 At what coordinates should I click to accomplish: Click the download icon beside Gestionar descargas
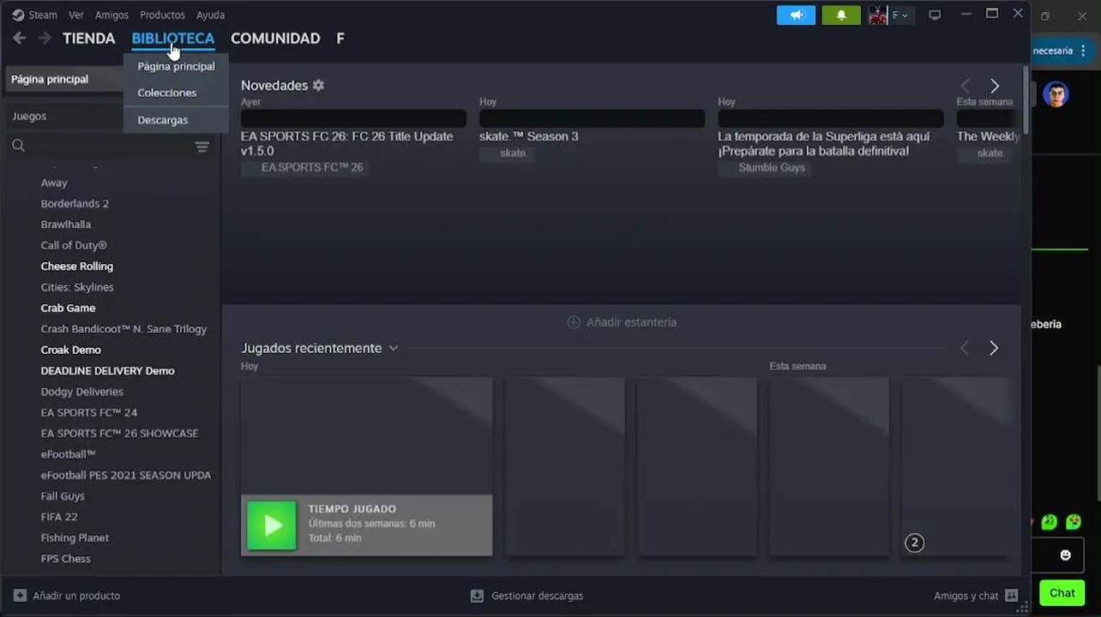pyautogui.click(x=478, y=596)
